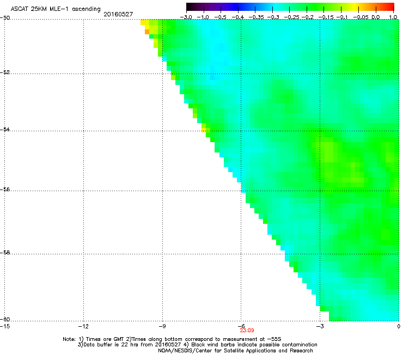Click the red end of the color scale bar

[389, 7]
